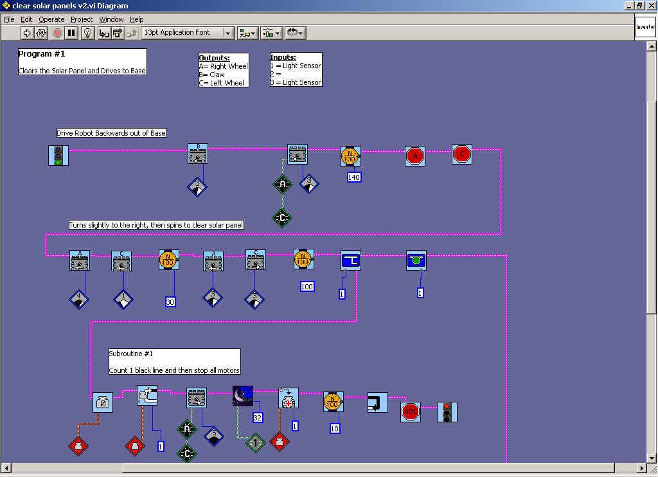Open the Operate menu
The height and width of the screenshot is (477, 658).
51,19
